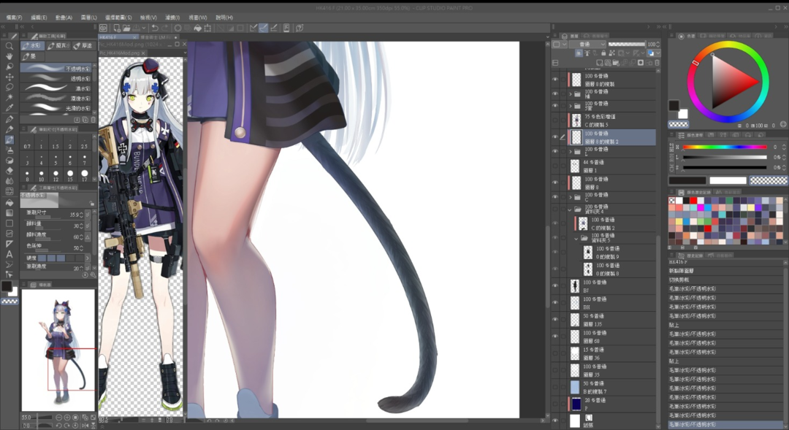Choose the 濃水彩 brush

56,88
